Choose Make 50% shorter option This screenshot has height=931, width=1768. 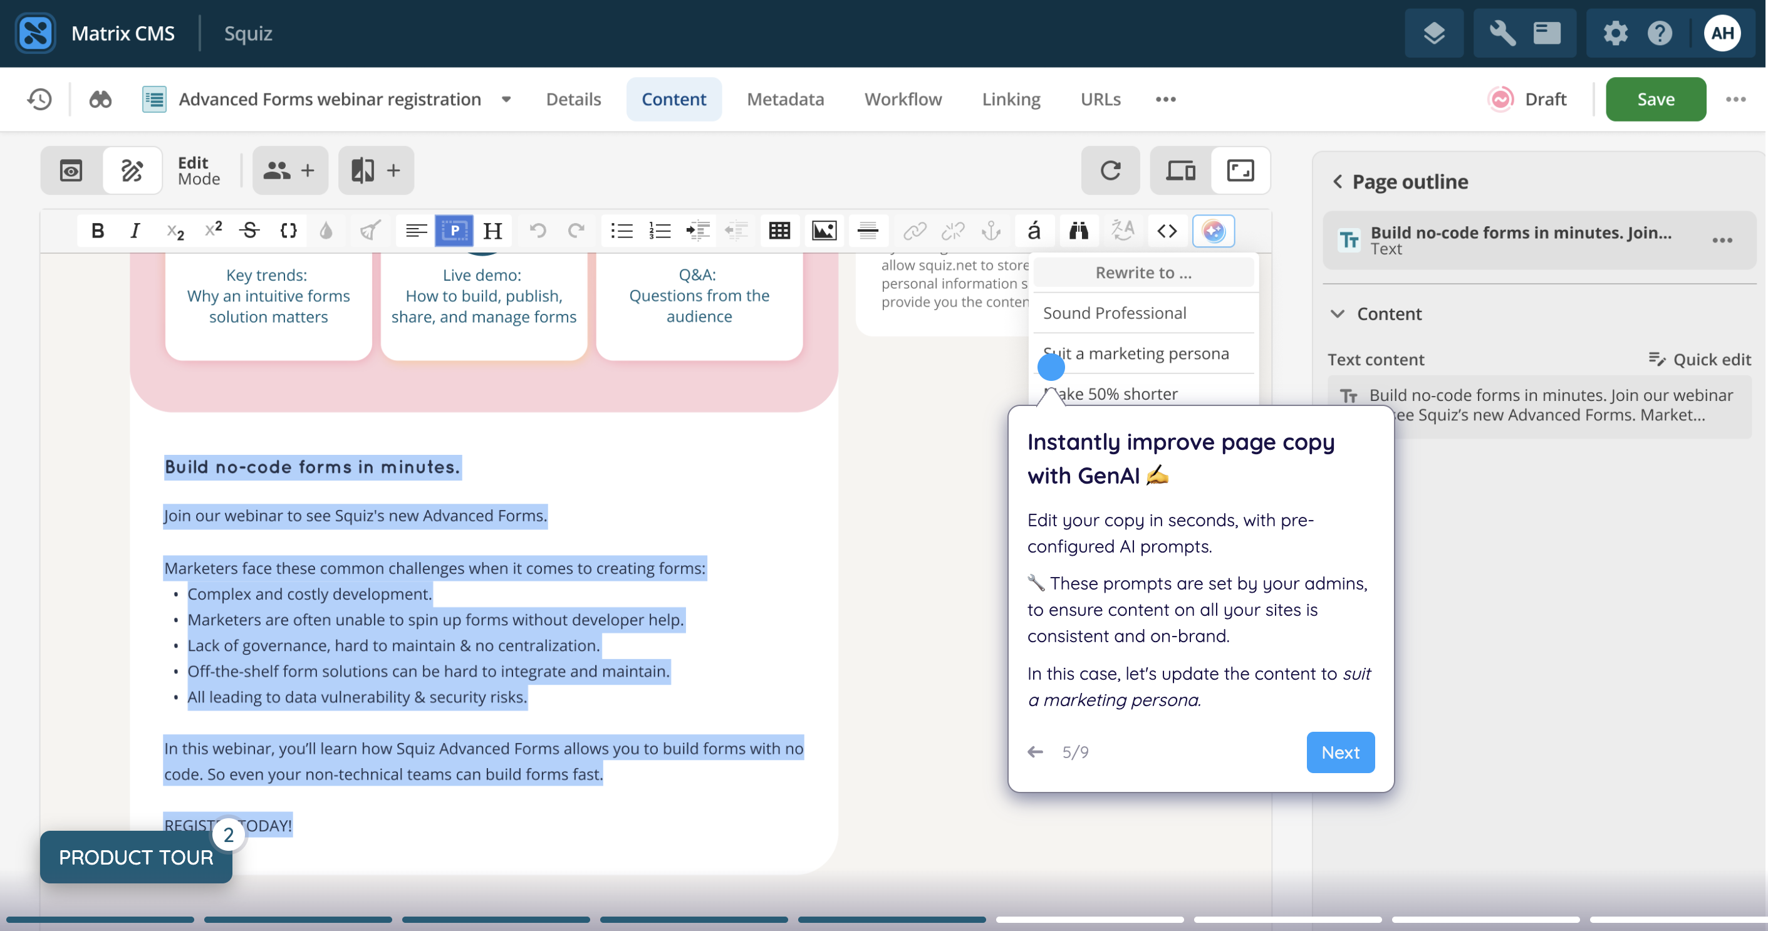tap(1144, 393)
